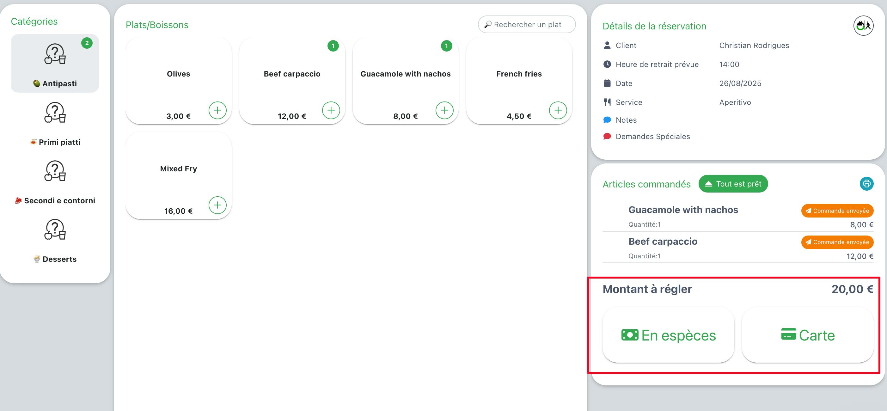
Task: Open the Antipasti category
Action: tap(55, 64)
